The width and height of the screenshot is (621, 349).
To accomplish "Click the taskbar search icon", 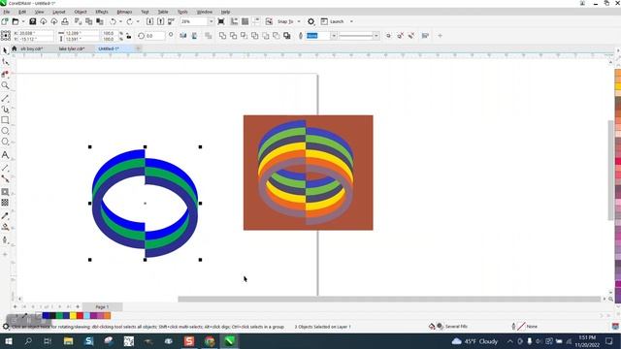I will click(x=28, y=341).
